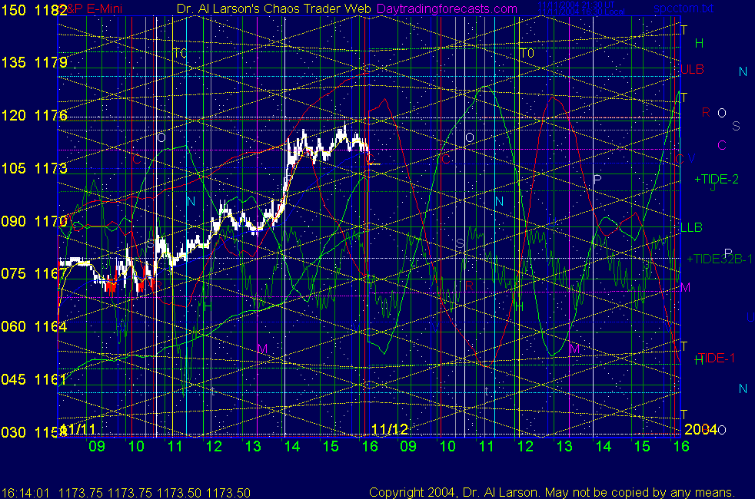The width and height of the screenshot is (755, 499).
Task: Click the +TIDE32B-1 legend label
Action: pos(719,259)
